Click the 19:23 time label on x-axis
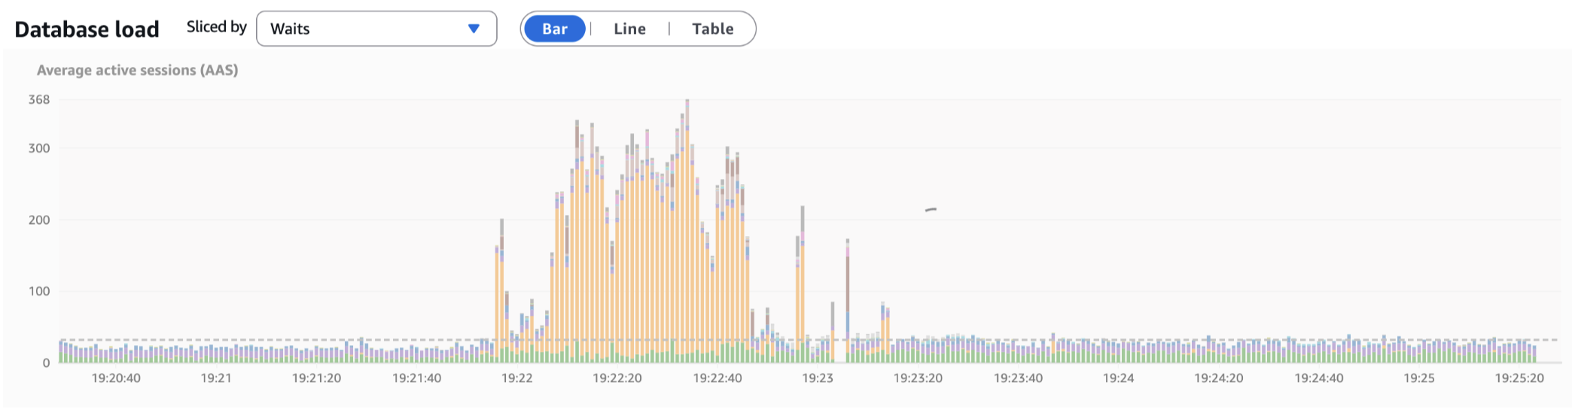This screenshot has width=1572, height=409. click(817, 377)
